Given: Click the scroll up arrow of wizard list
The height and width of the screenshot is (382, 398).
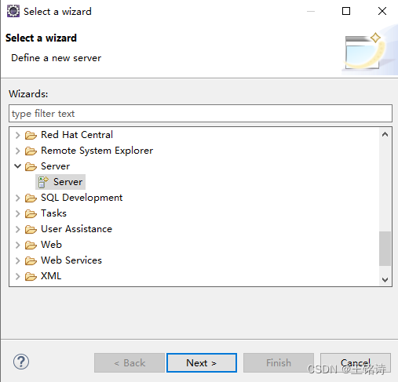Looking at the screenshot, I should click(385, 134).
